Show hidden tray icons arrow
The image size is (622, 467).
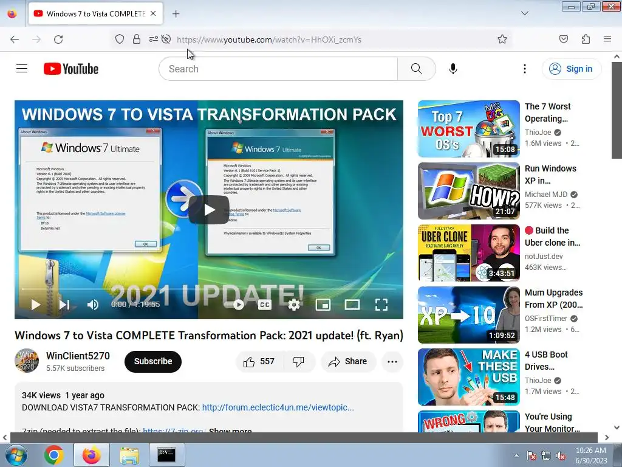516,455
